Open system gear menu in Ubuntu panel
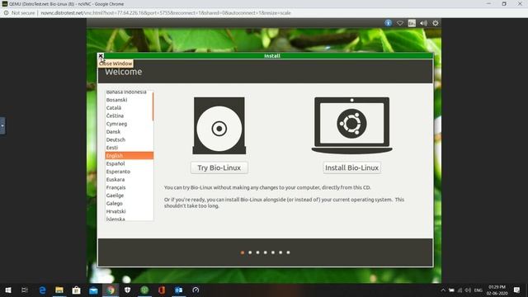 pos(436,23)
